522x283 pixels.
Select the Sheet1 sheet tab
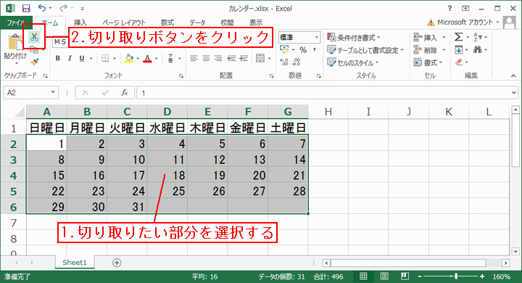(75, 263)
